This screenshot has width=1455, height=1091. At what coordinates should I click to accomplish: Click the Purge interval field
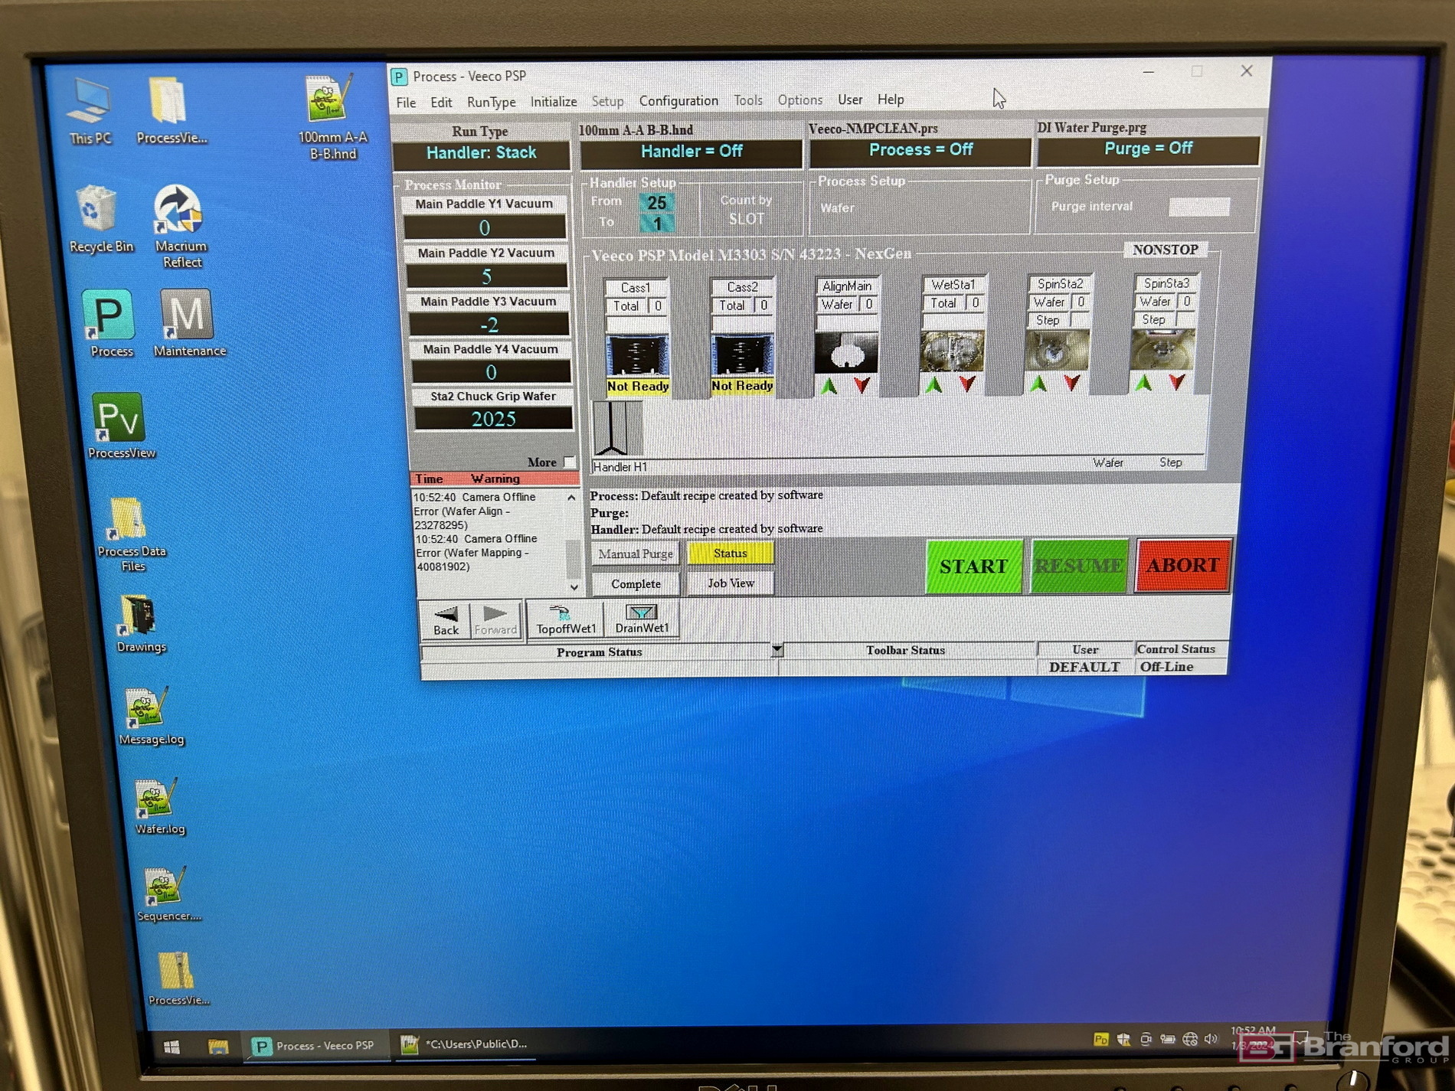pos(1199,206)
